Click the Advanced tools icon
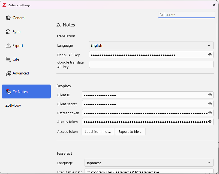The width and height of the screenshot is (219, 174). click(8, 73)
